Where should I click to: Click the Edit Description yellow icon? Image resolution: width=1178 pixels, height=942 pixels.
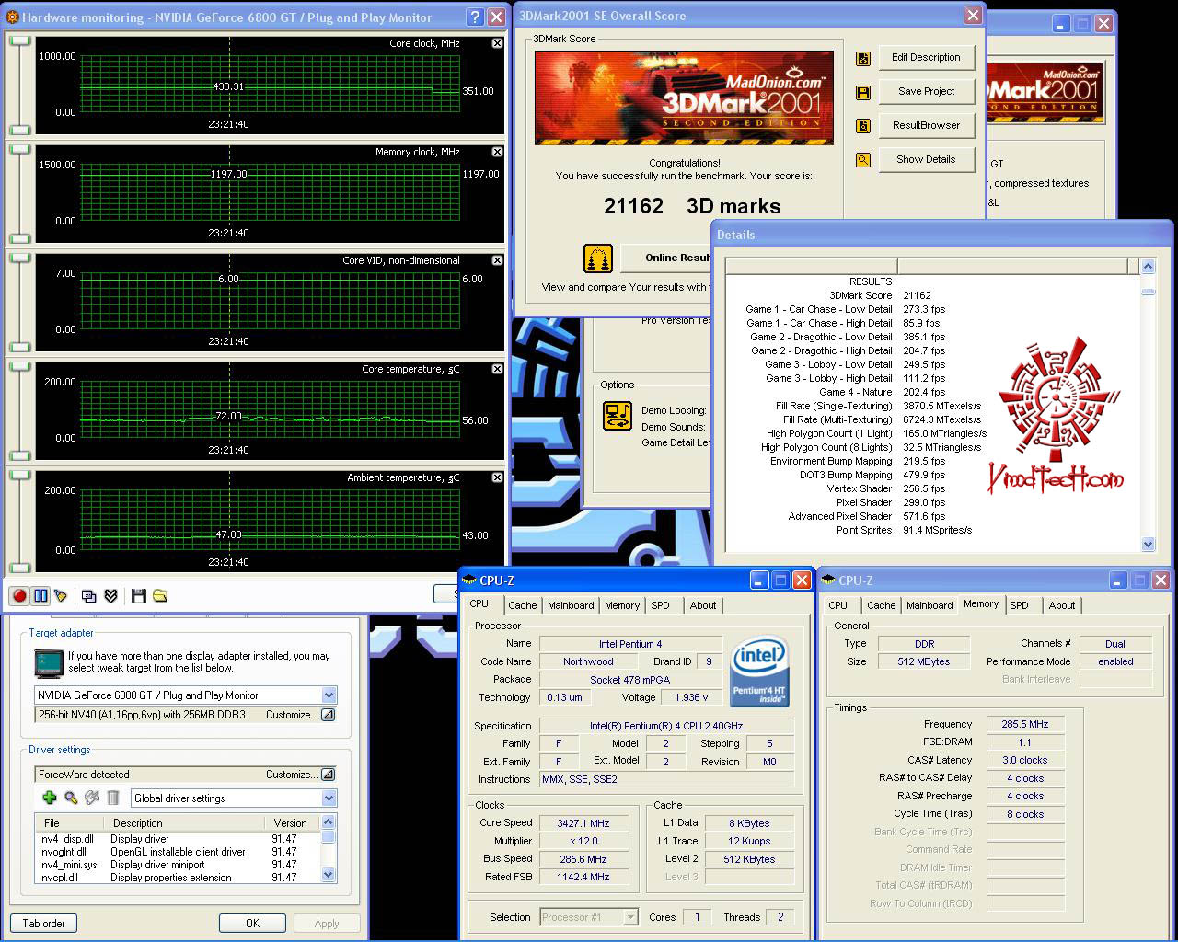[x=863, y=58]
